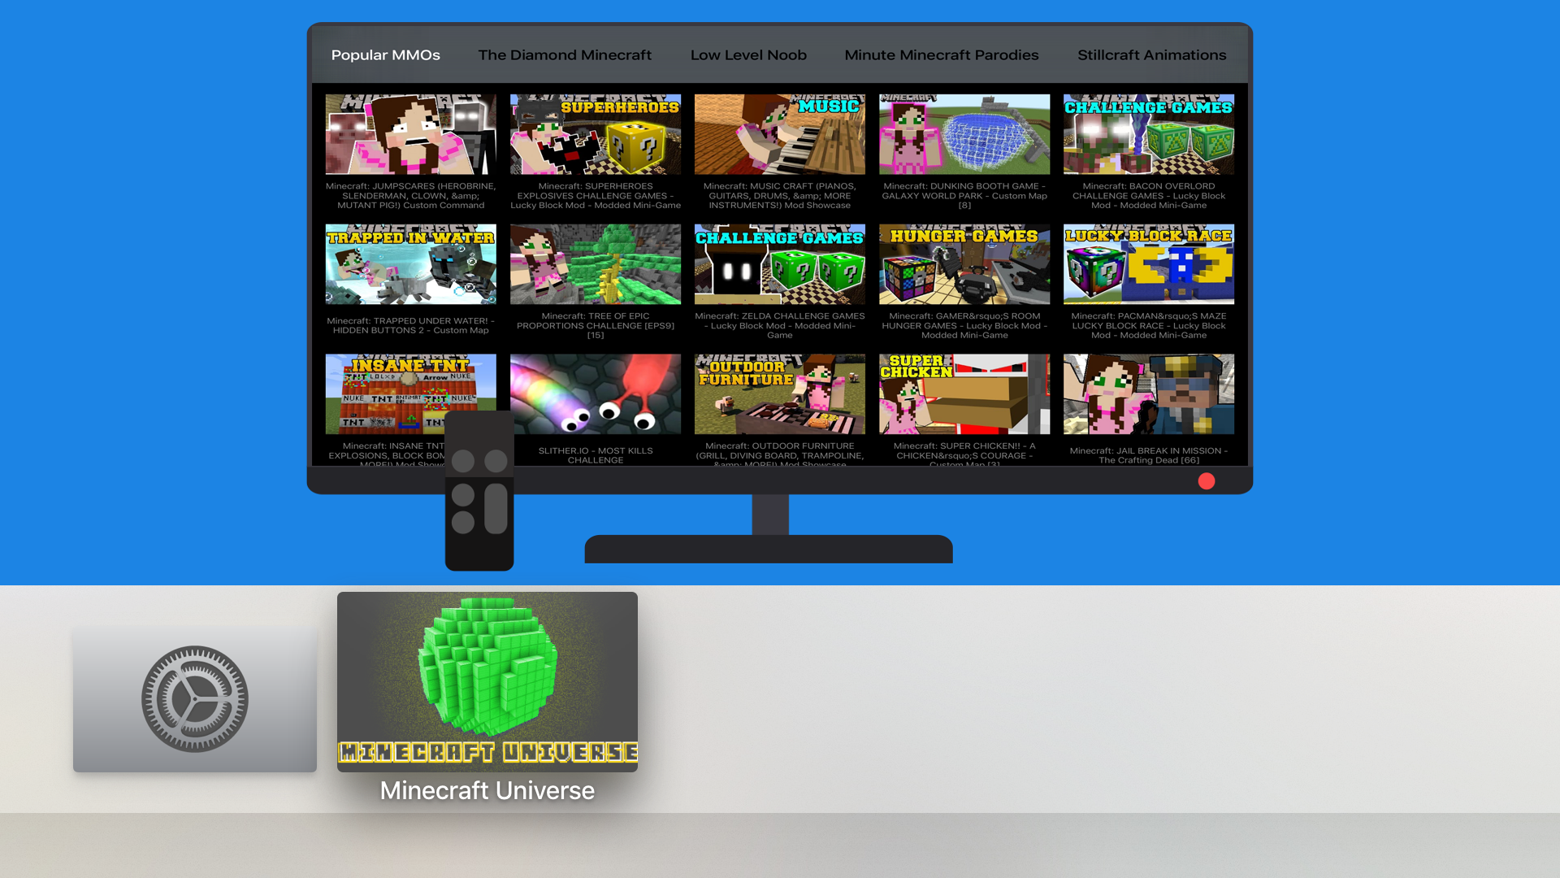Viewport: 1560px width, 878px height.
Task: Click the 'PACMAN'S MAZE LUCKY BLOCK RACE' title
Action: point(1149,326)
